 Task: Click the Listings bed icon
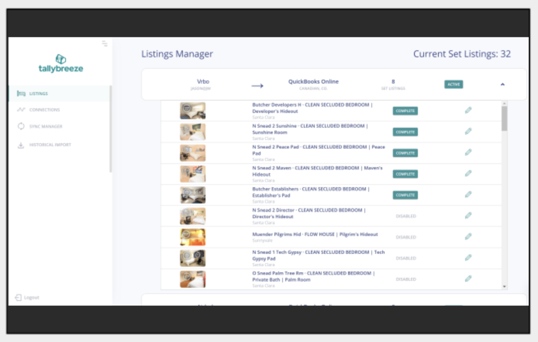click(x=21, y=94)
